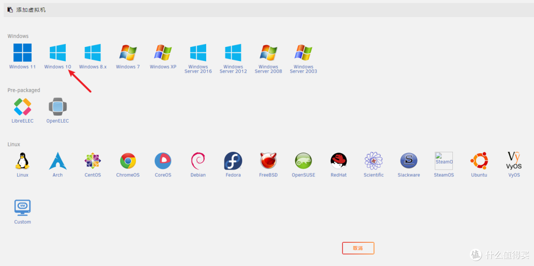Select the VyOS logo icon
534x266 pixels.
click(x=514, y=161)
